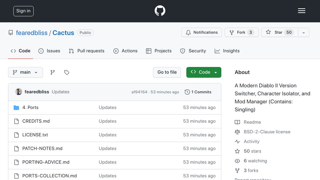This screenshot has width=320, height=180.
Task: Open the PORTING-ADVICE.md file
Action: [x=46, y=162]
